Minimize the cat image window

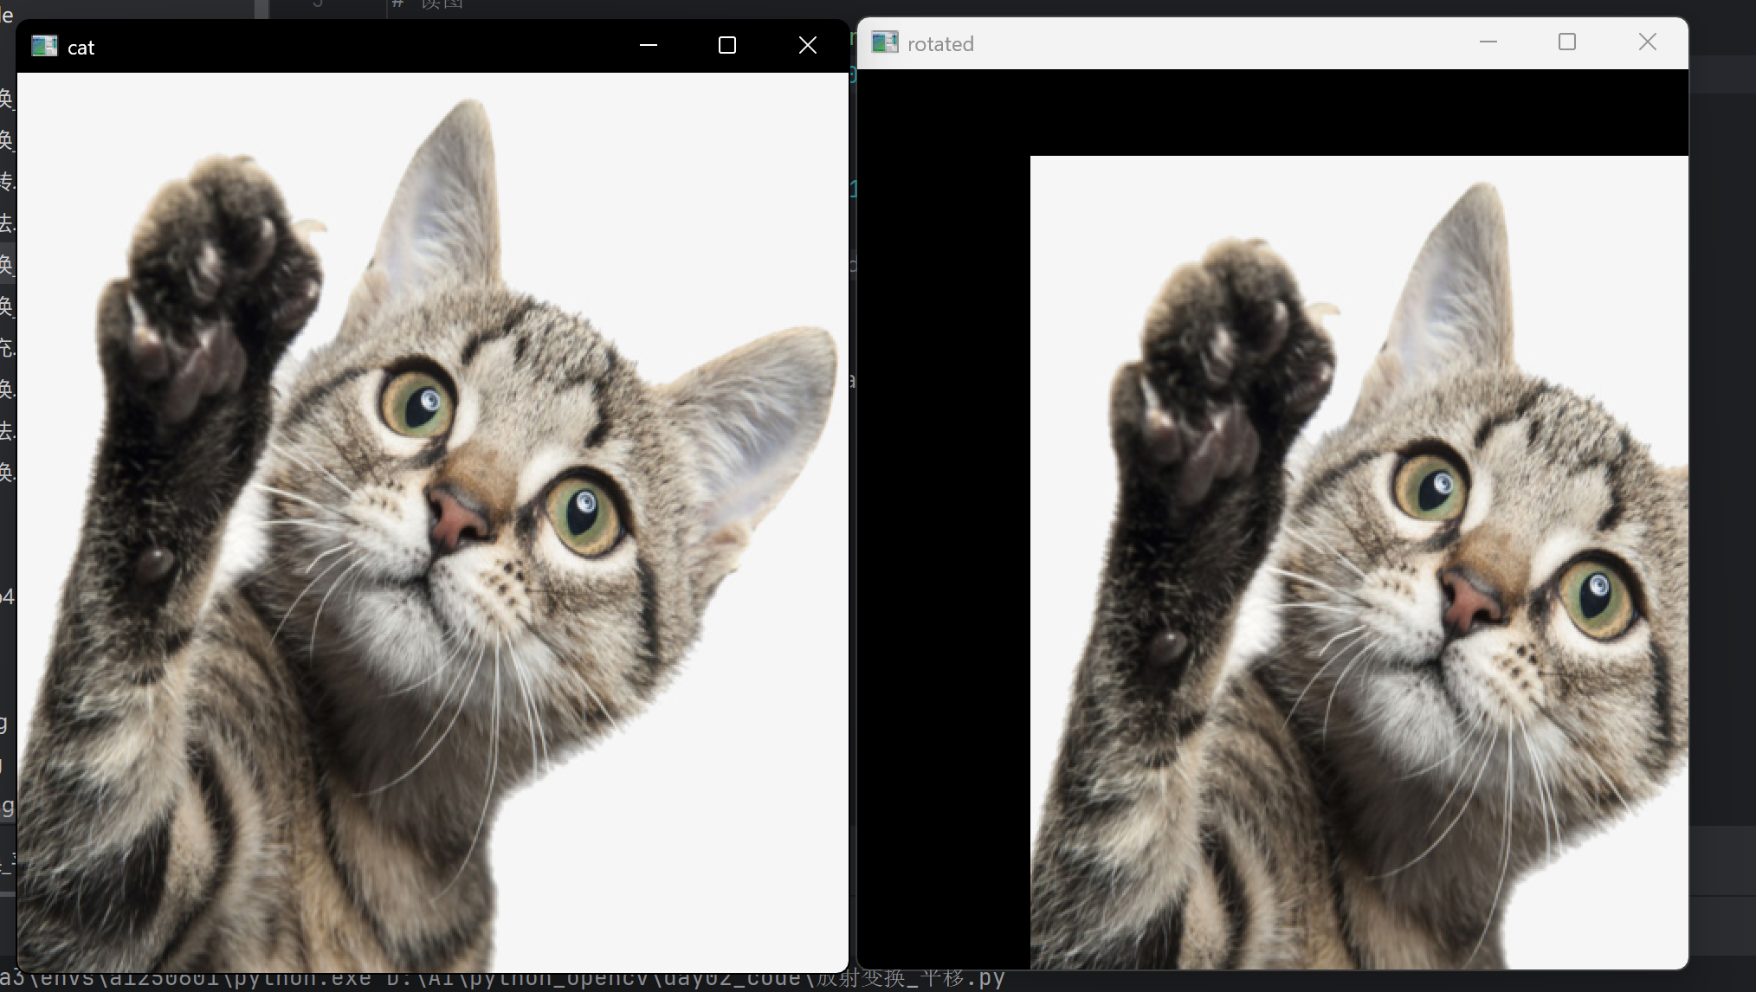point(649,45)
